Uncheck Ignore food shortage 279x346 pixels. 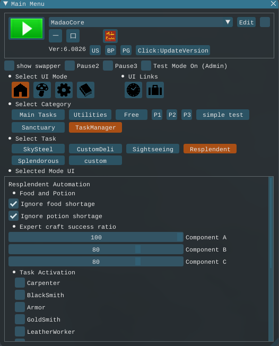pos(13,204)
